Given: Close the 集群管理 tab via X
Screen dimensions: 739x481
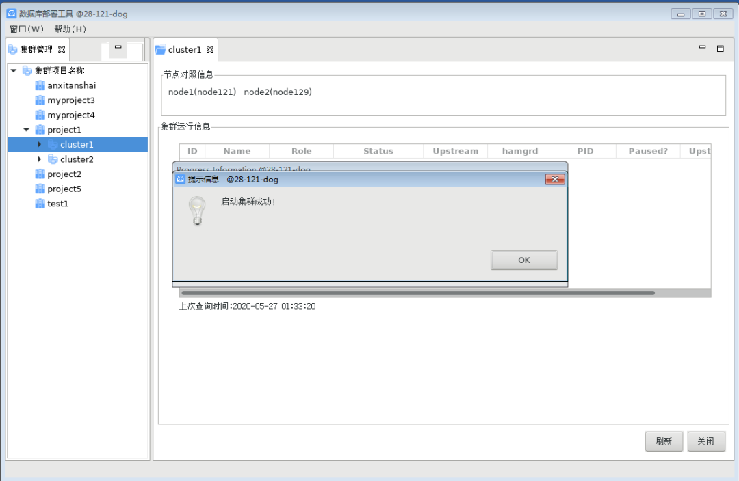Looking at the screenshot, I should click(x=62, y=49).
